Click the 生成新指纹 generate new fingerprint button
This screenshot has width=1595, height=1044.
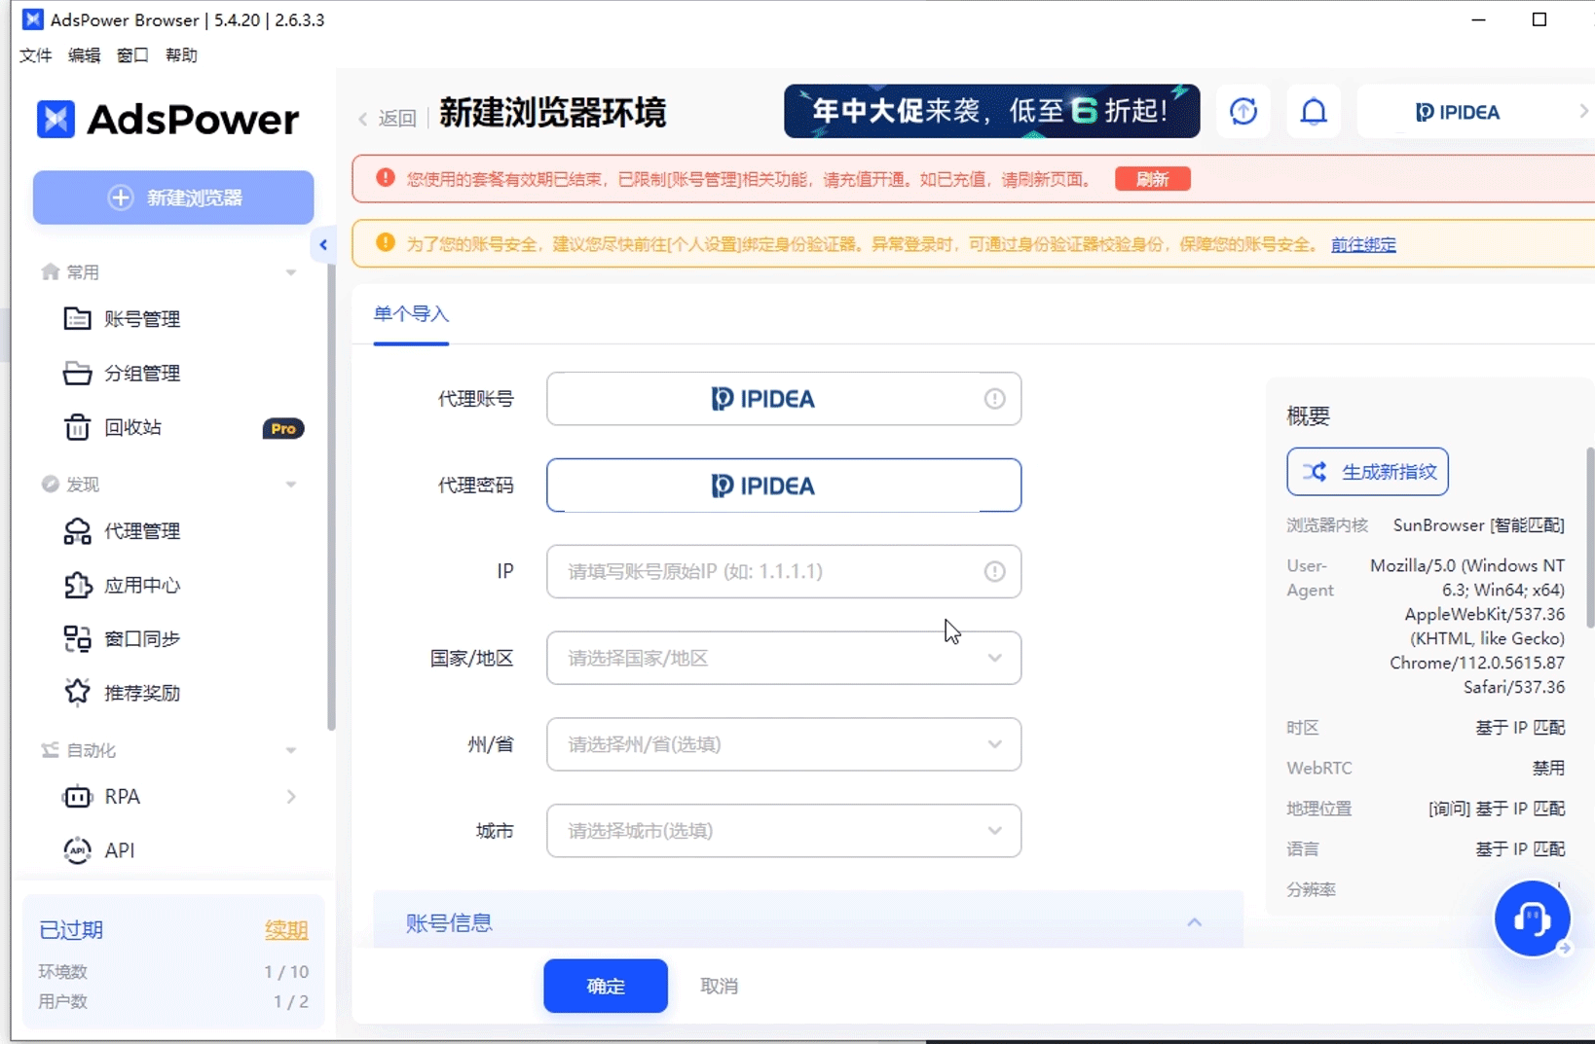(x=1367, y=471)
